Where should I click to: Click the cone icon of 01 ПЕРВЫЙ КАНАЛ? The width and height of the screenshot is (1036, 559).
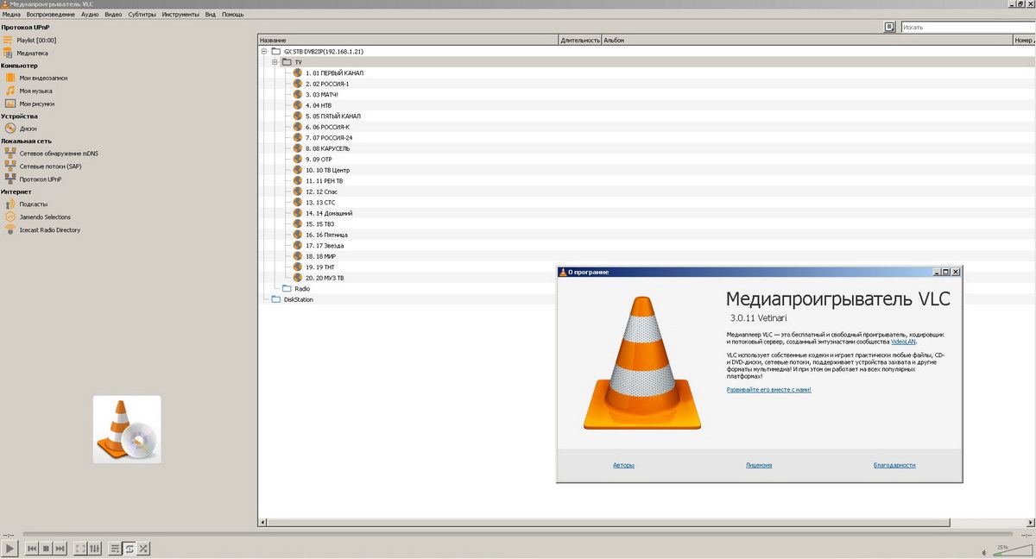point(298,73)
